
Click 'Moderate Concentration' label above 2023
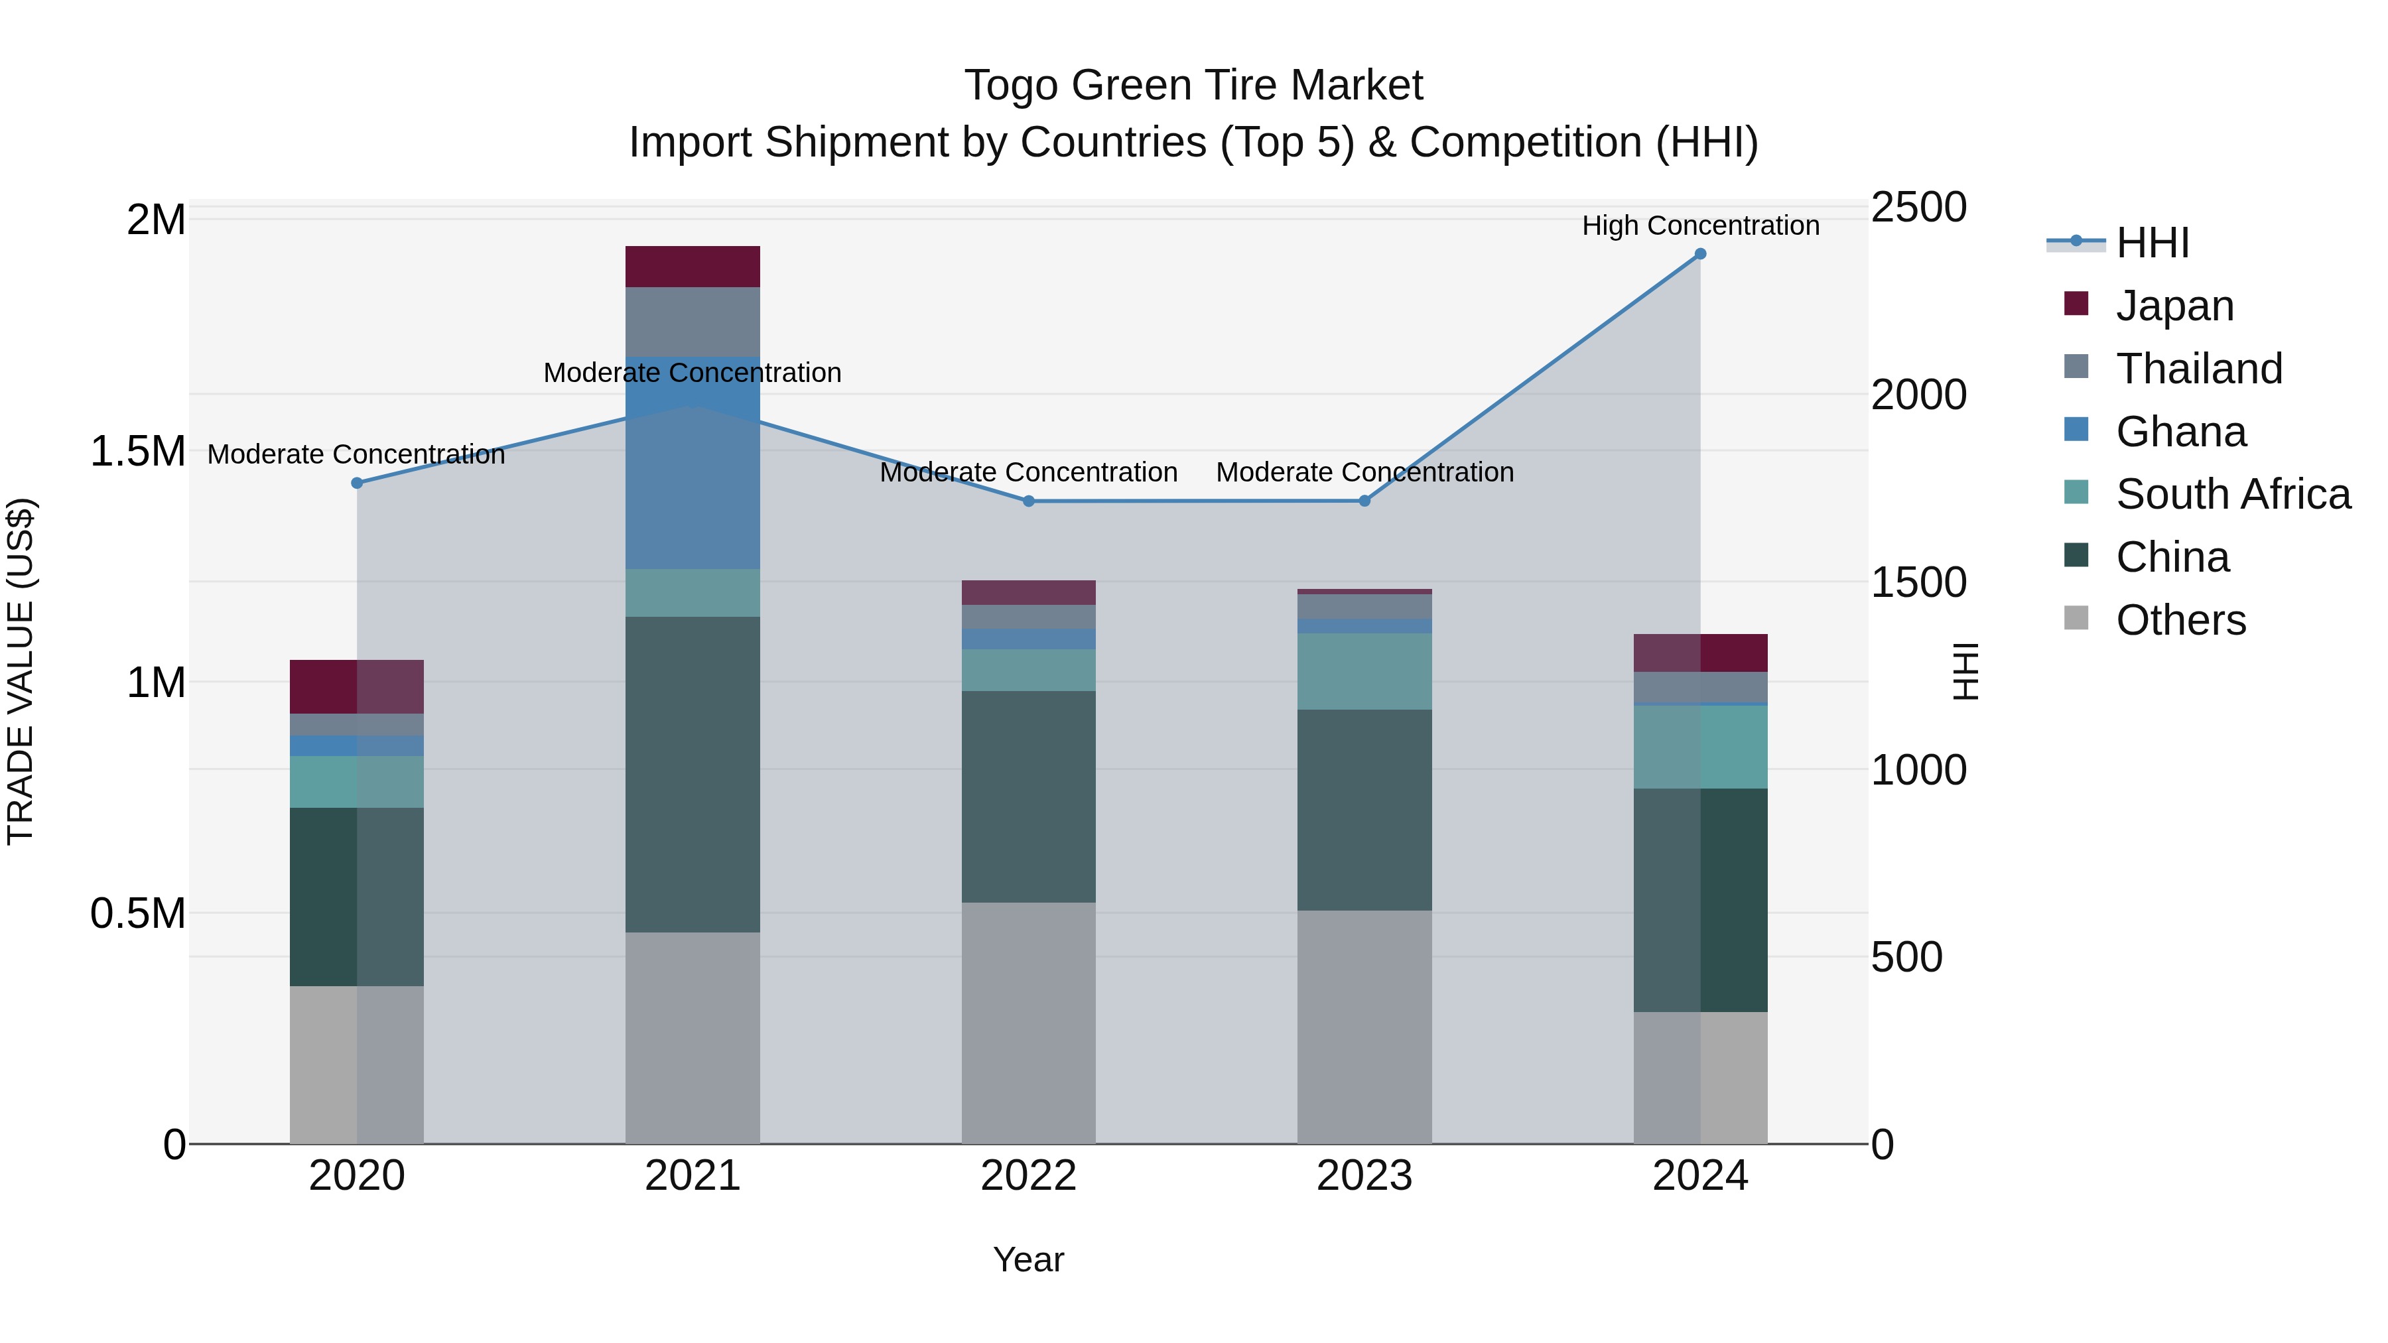point(1364,472)
